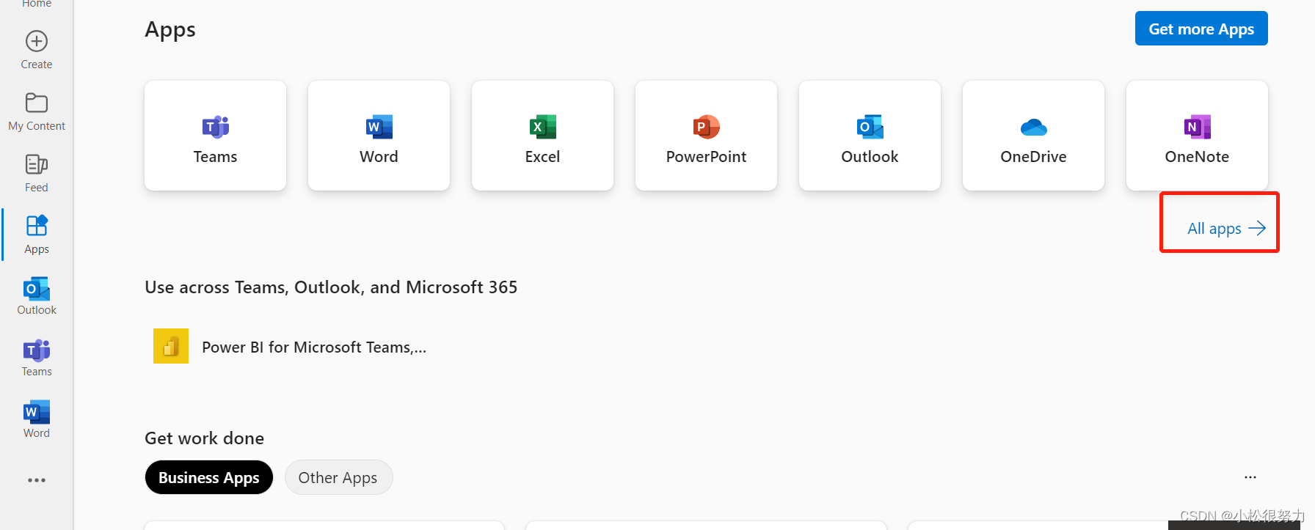Click the Power BI app icon
The image size is (1315, 530).
[x=171, y=346]
